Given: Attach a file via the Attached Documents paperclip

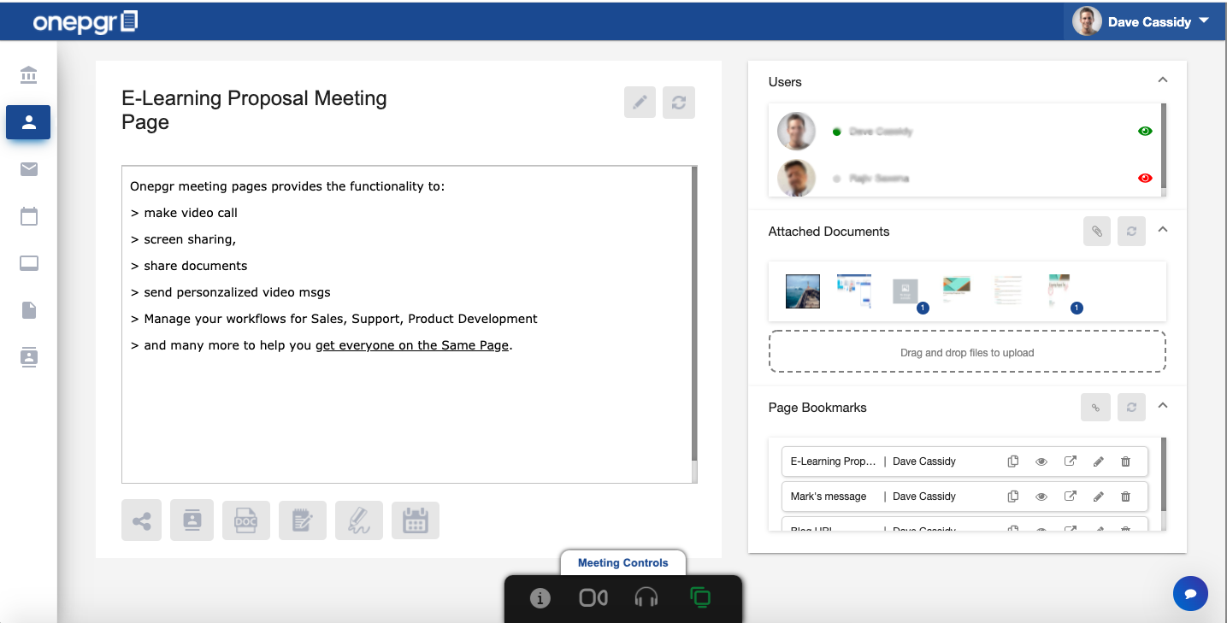Looking at the screenshot, I should [x=1097, y=231].
